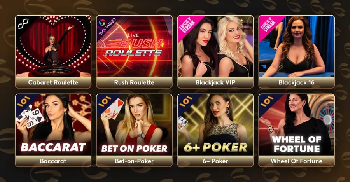The height and width of the screenshot is (182, 350).
Task: Select the Baccarat game image
Action: coord(53,125)
